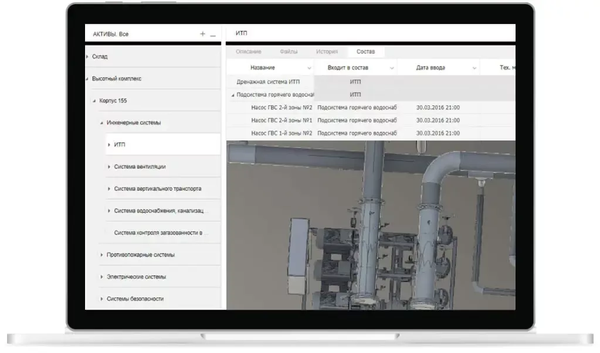This screenshot has width=600, height=353.
Task: Collapse the Высотный комплекс node
Action: [87, 78]
